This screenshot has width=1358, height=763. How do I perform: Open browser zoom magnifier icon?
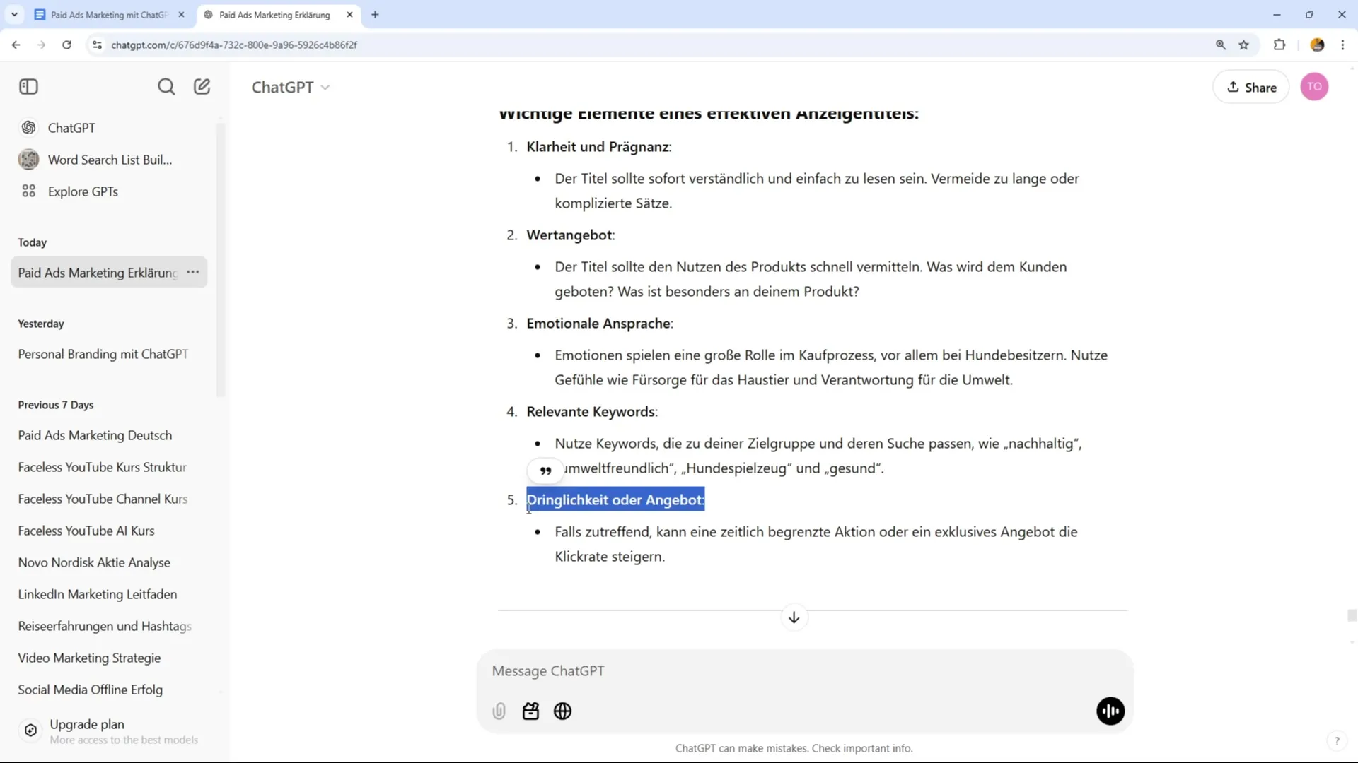coord(1221,45)
